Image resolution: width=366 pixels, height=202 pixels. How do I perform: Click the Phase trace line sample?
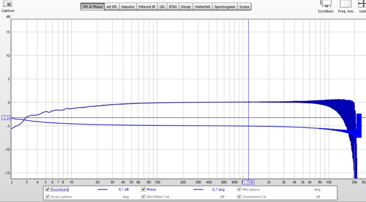[198, 189]
